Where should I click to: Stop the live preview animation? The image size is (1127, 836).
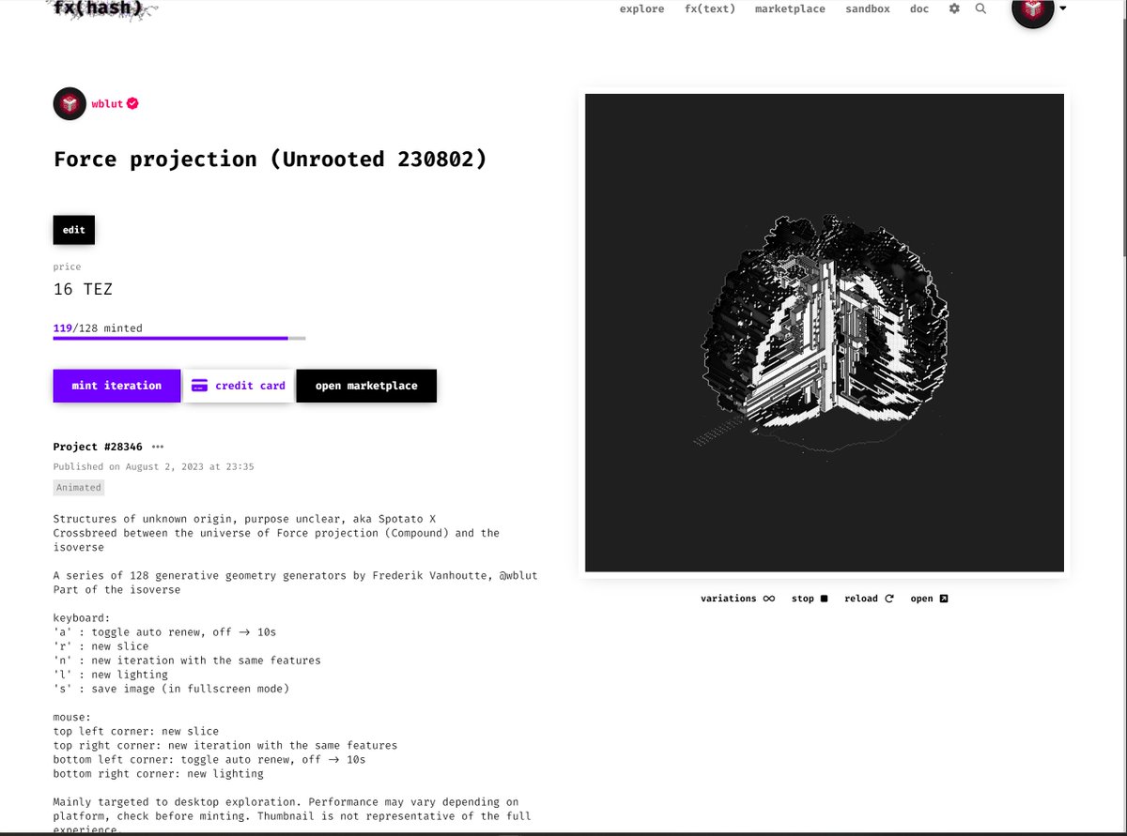coord(809,598)
